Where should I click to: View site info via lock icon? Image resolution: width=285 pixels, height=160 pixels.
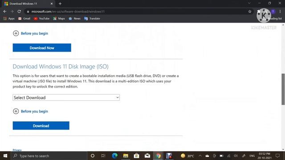[x=28, y=12]
